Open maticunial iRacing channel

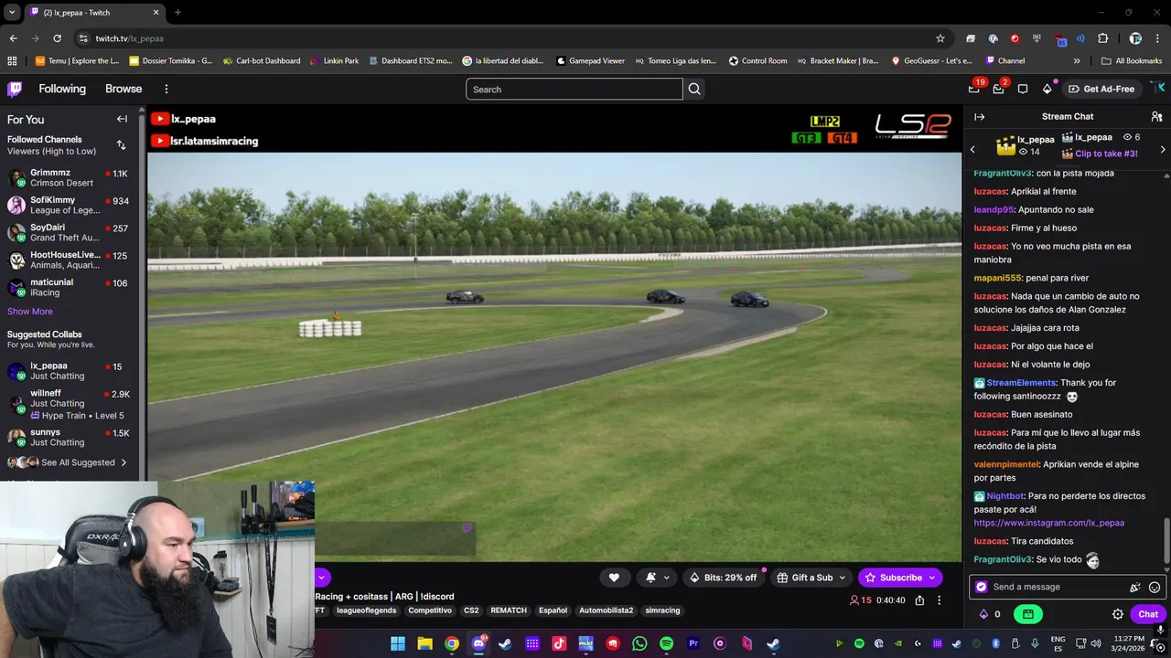69,287
